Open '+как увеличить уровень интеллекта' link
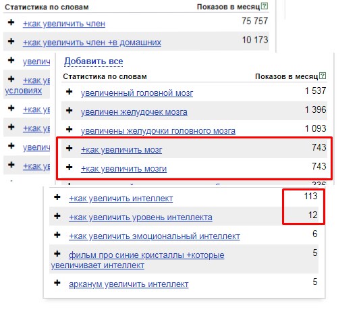Screen dimensions: 361x312 click(140, 217)
